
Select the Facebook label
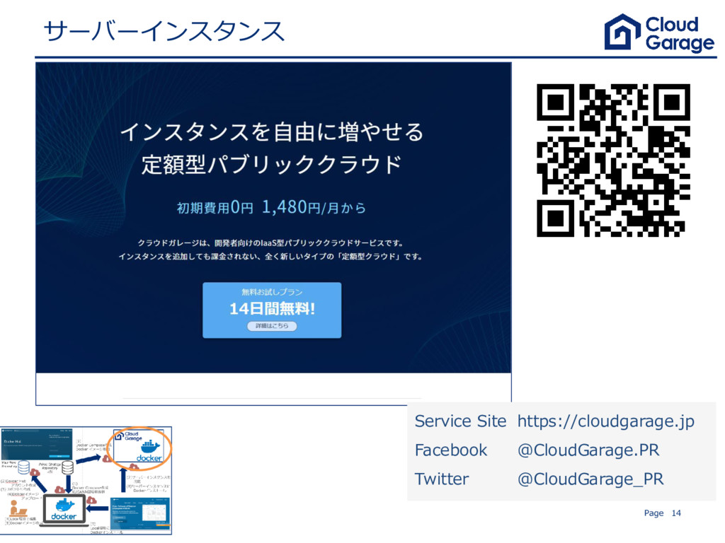point(451,450)
